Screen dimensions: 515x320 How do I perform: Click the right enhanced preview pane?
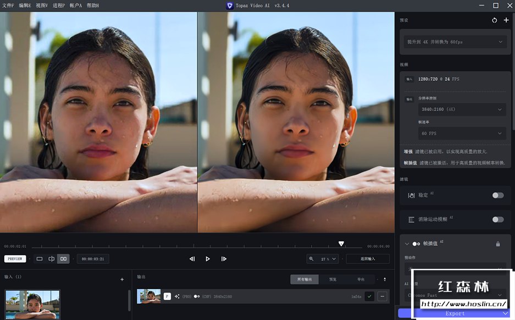[296, 122]
